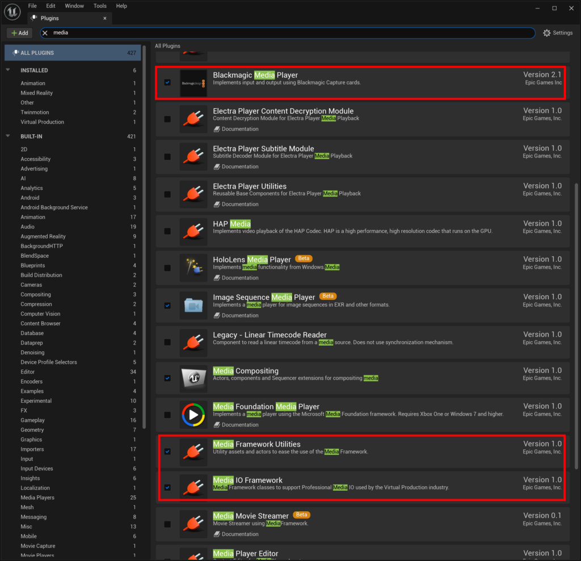Enable the Electra Player Utilities checkbox
The width and height of the screenshot is (581, 561).
[x=167, y=194]
